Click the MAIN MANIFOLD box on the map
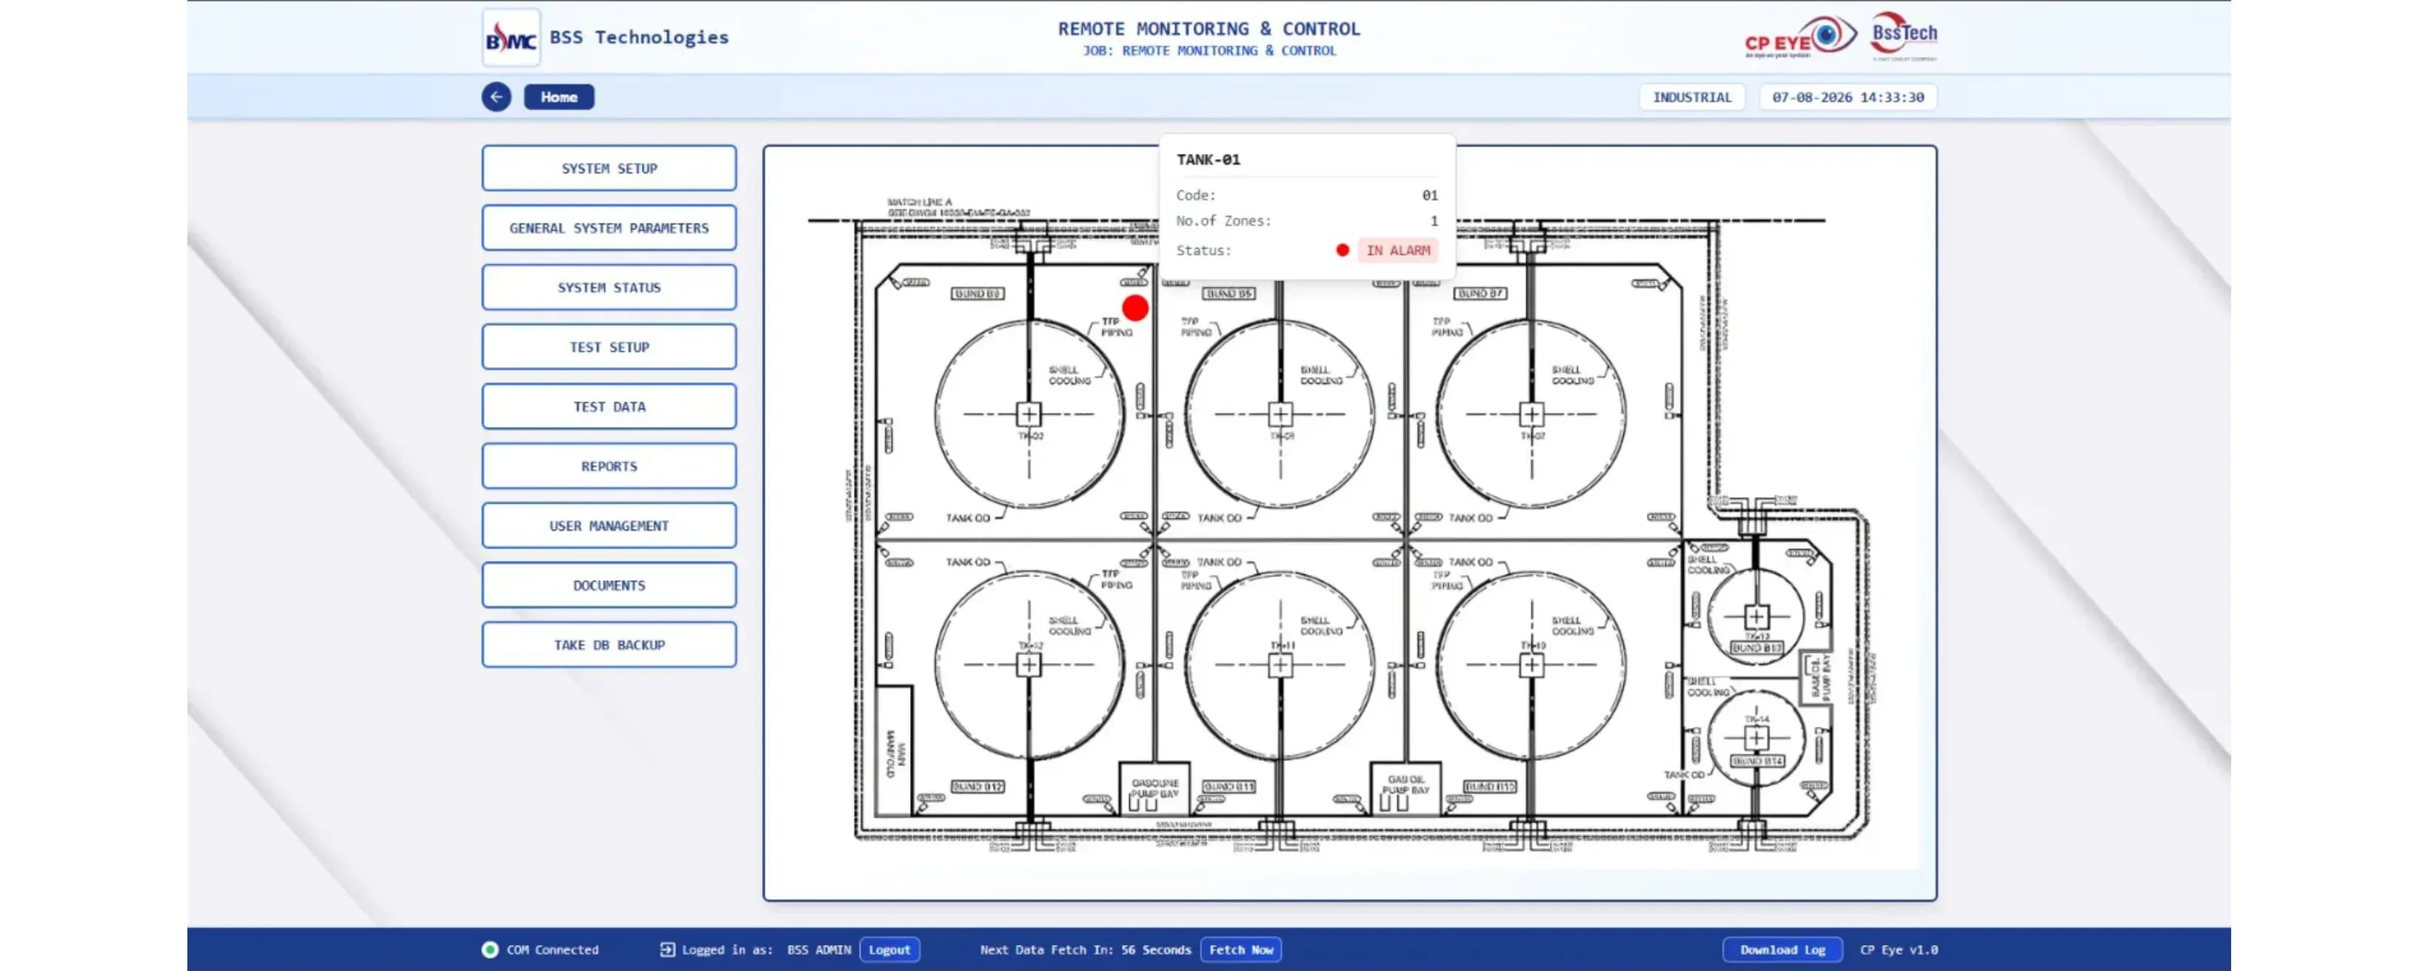The image size is (2417, 971). click(893, 751)
